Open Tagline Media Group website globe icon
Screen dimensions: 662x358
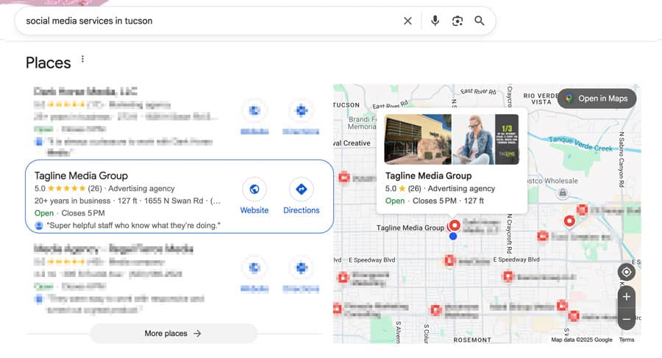255,189
